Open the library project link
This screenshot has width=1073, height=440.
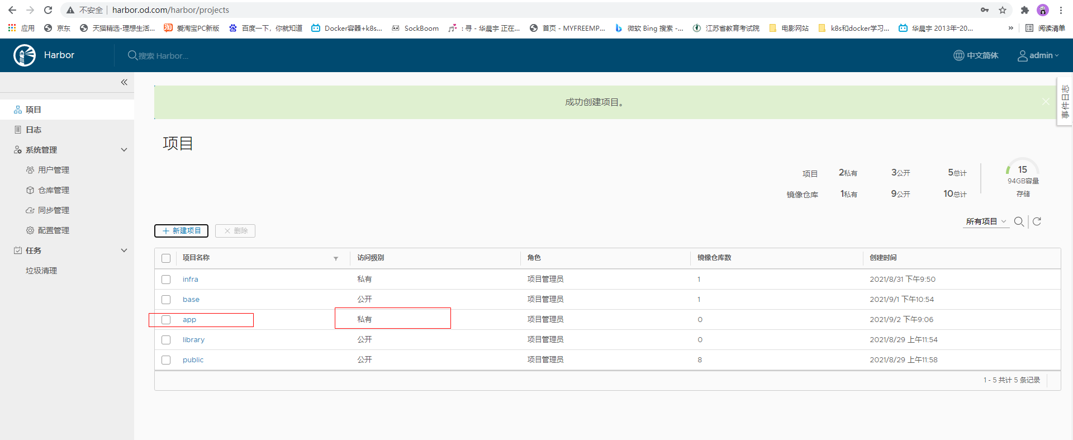(193, 340)
